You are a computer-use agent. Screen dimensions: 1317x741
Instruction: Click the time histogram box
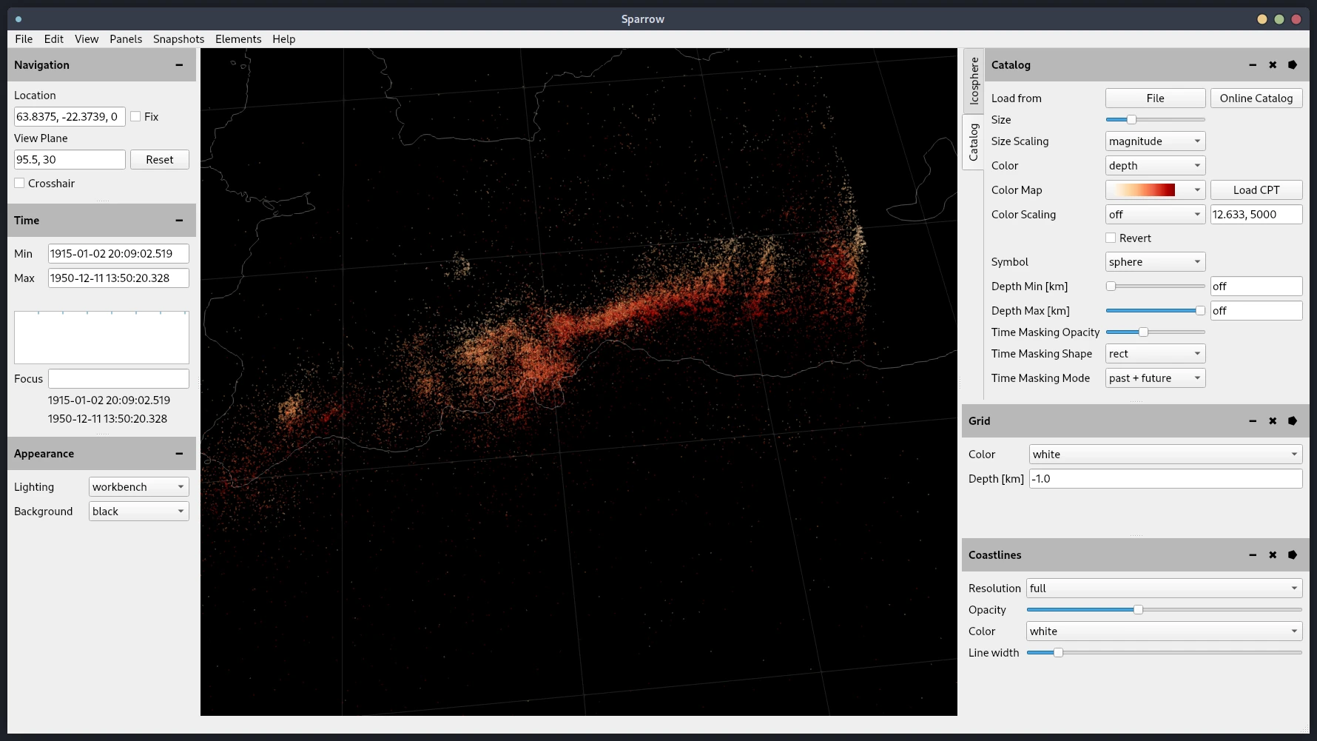pos(101,338)
